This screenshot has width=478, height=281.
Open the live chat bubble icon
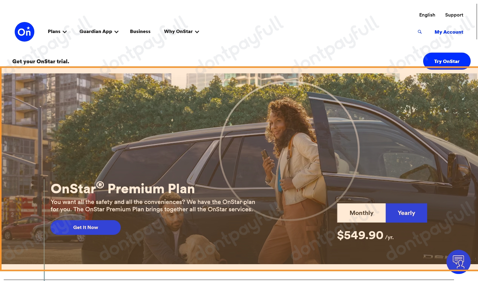(x=458, y=262)
